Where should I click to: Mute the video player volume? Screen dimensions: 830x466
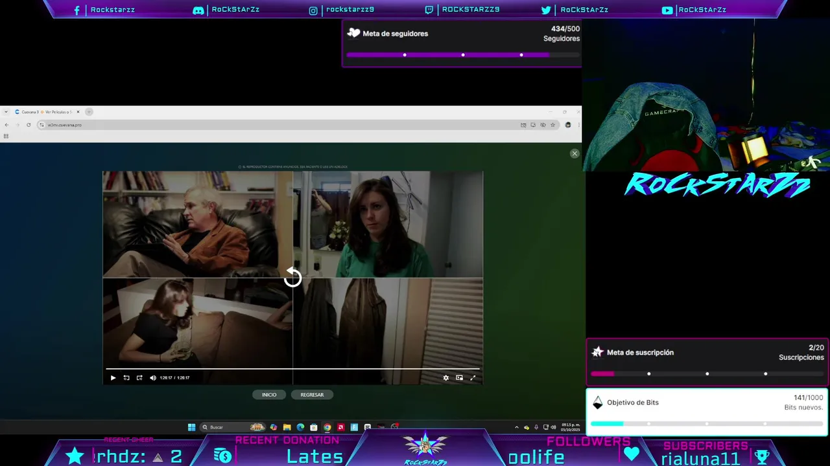click(x=153, y=377)
